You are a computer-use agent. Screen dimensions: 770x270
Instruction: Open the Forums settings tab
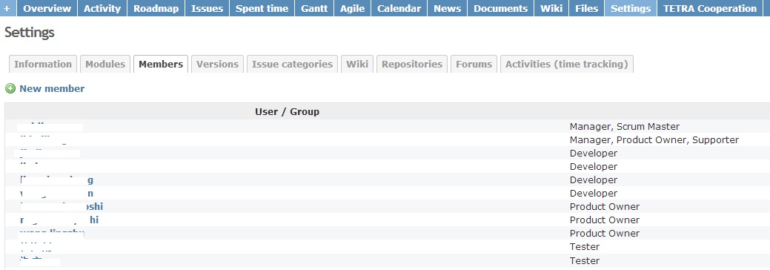[474, 64]
